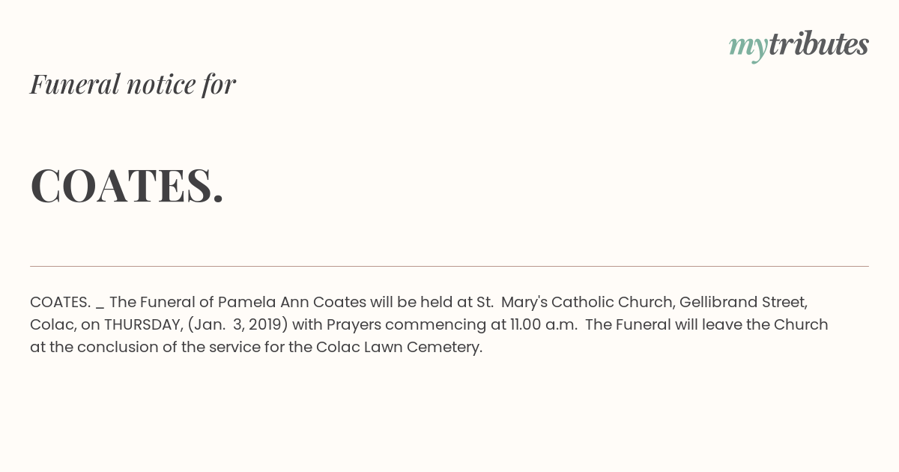Click the horizontal divider line
899x472 pixels.
[x=449, y=266]
